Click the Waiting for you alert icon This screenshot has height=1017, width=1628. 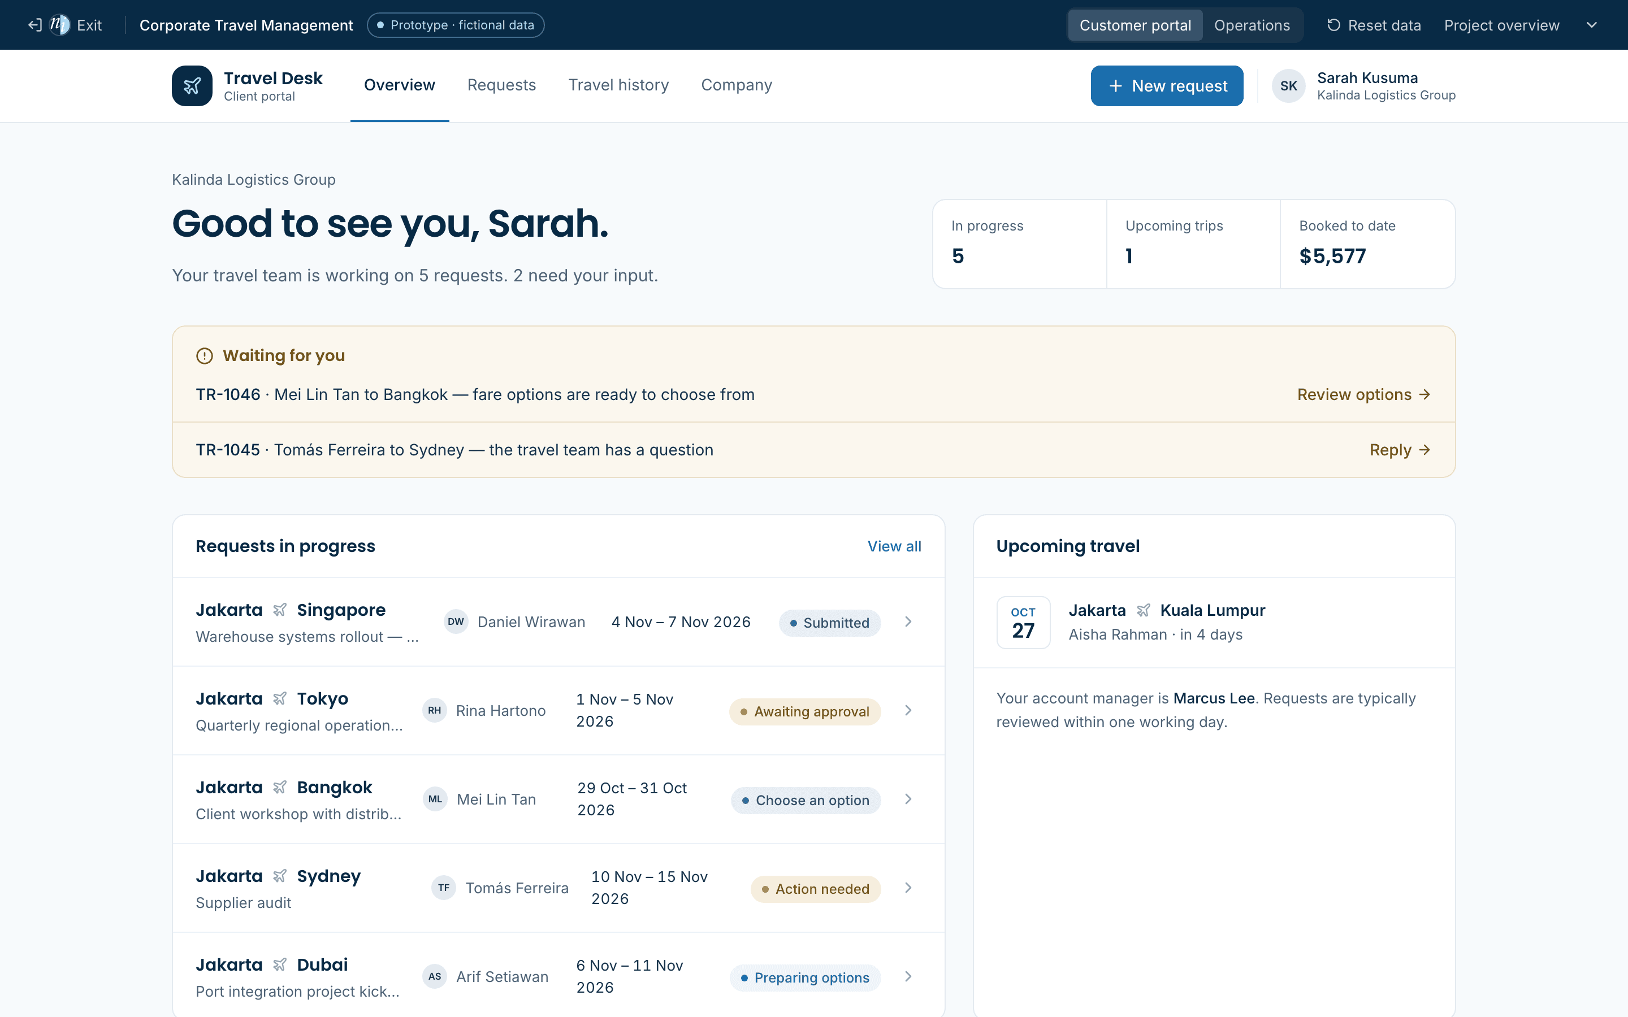pos(205,356)
